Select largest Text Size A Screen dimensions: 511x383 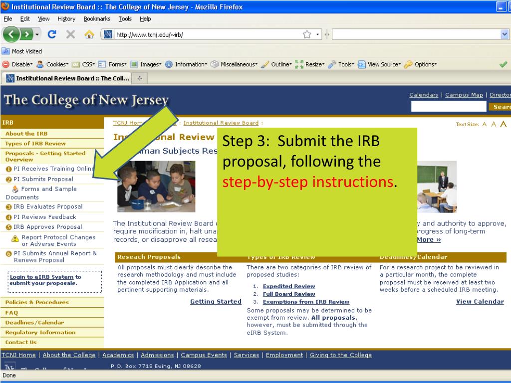(x=504, y=124)
